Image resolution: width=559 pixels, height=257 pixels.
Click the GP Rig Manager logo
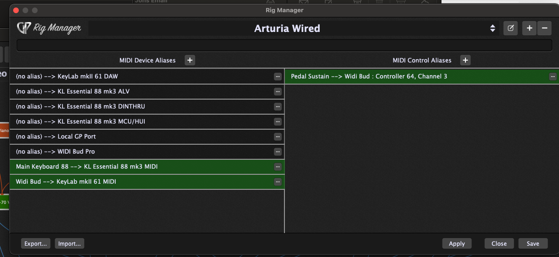(49, 28)
